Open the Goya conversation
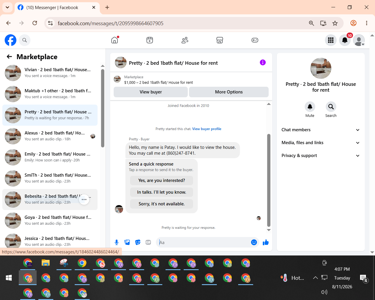The height and width of the screenshot is (300, 375). point(50,221)
